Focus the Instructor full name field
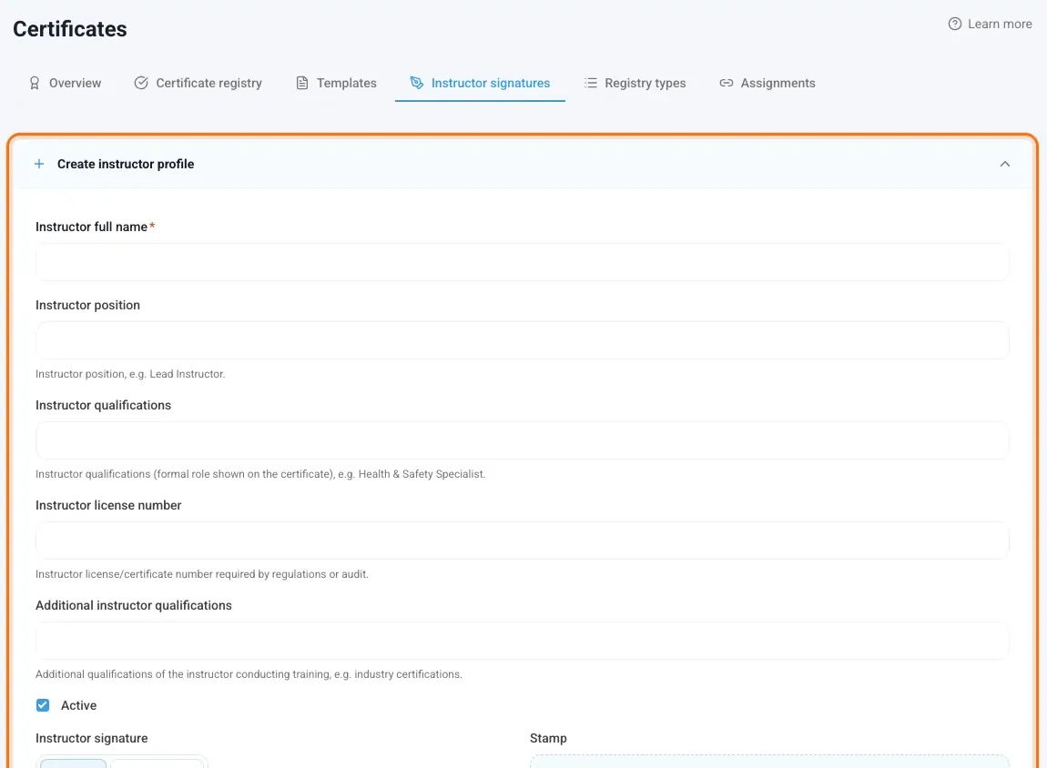1047x768 pixels. pyautogui.click(x=523, y=262)
